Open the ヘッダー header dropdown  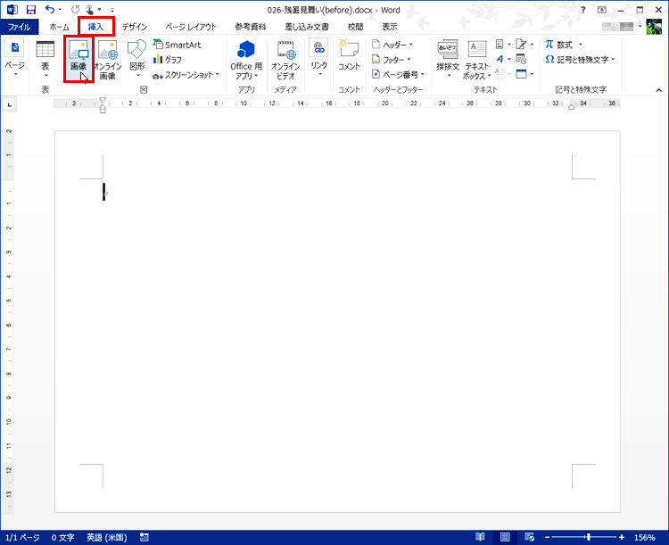[x=392, y=45]
